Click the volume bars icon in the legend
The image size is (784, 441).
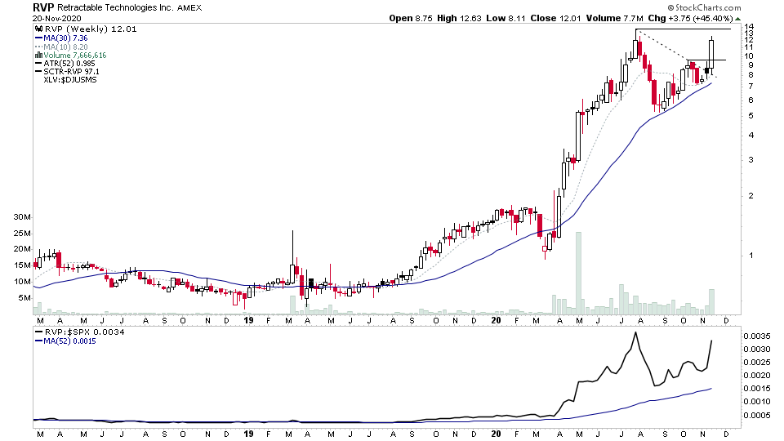38,56
